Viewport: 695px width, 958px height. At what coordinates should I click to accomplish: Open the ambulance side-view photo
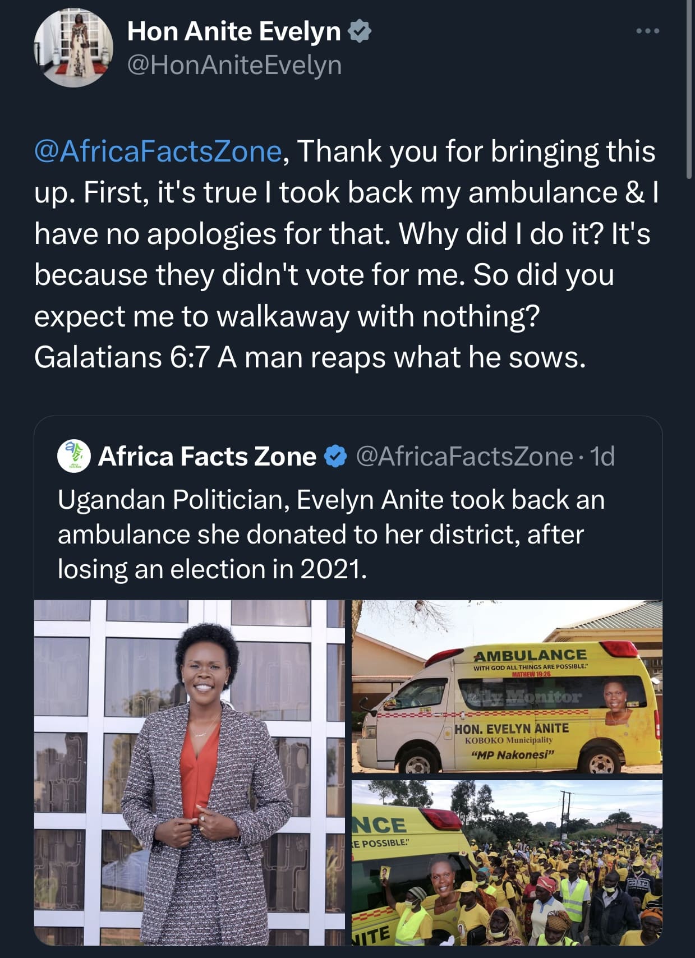coord(507,687)
